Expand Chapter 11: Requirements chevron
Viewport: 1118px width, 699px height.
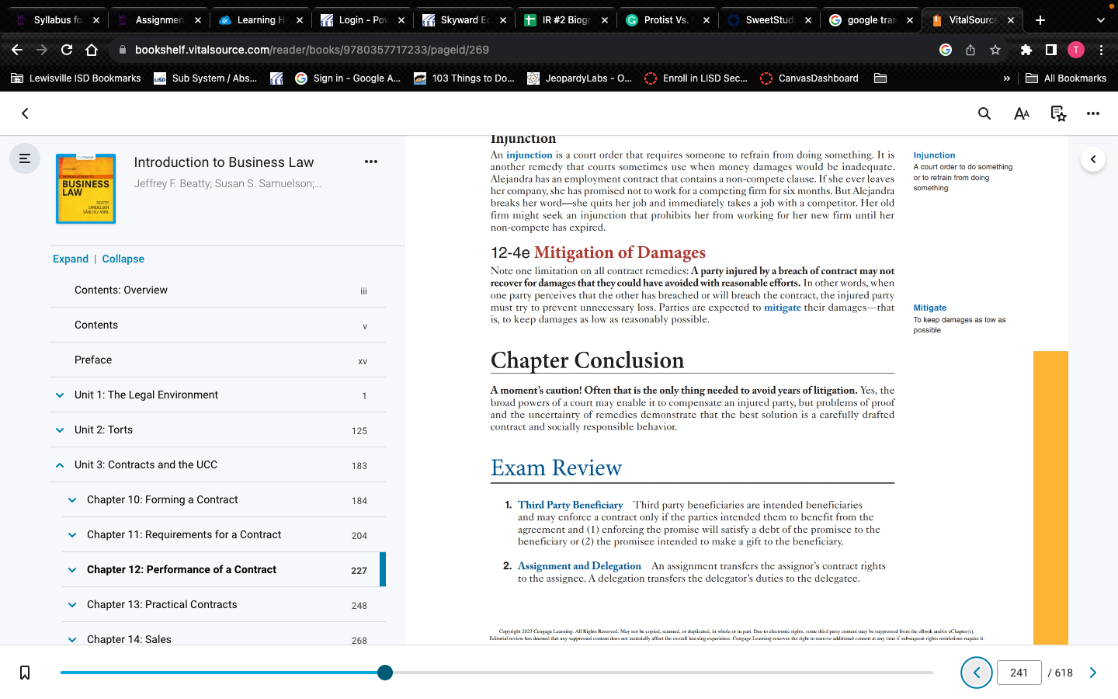point(72,535)
